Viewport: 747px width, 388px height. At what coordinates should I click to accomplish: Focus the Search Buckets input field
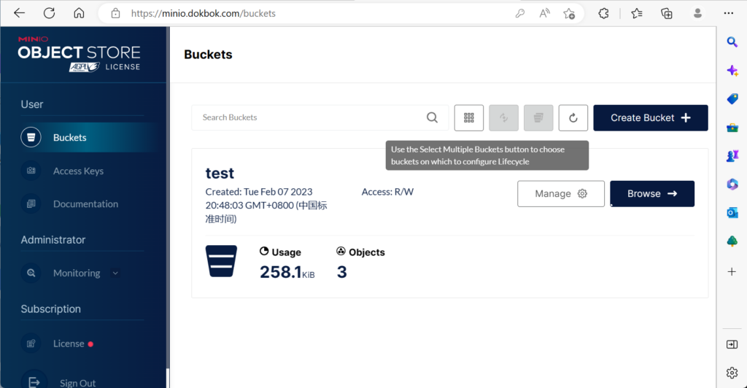pos(306,117)
